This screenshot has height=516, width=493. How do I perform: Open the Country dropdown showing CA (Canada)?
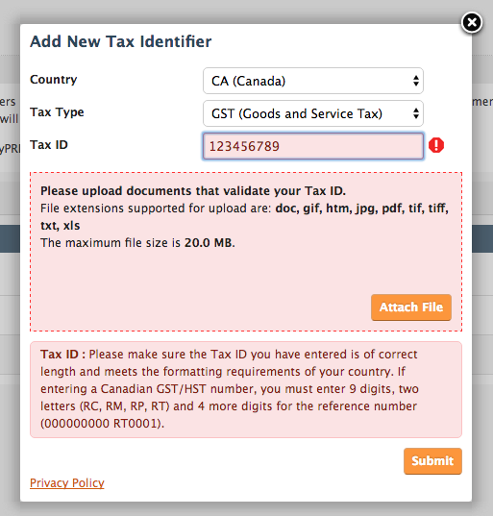tap(313, 81)
